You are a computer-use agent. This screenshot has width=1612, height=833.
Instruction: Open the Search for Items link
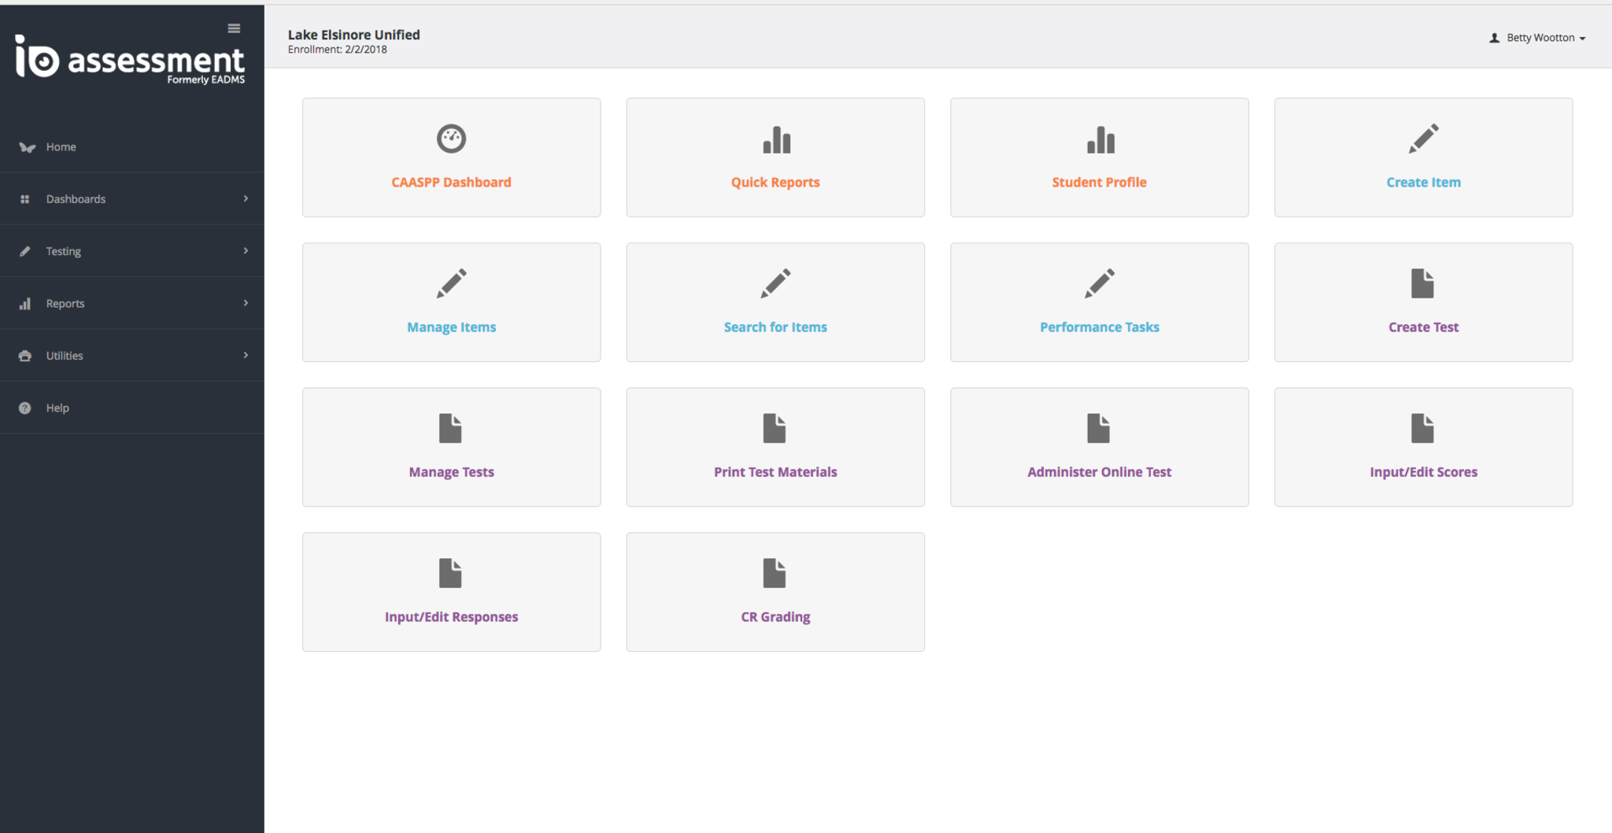tap(775, 327)
